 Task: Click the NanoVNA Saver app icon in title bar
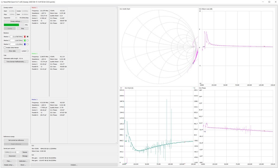(2, 2)
